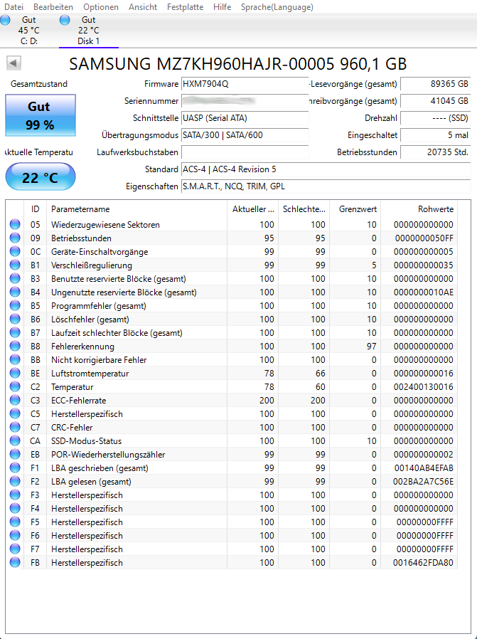The width and height of the screenshot is (477, 639).
Task: Open the Optionen menu
Action: [x=101, y=7]
